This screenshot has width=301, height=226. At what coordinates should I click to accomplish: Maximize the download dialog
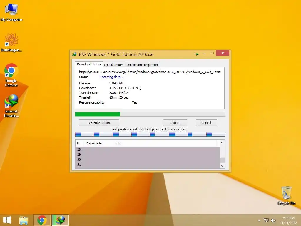pos(212,53)
